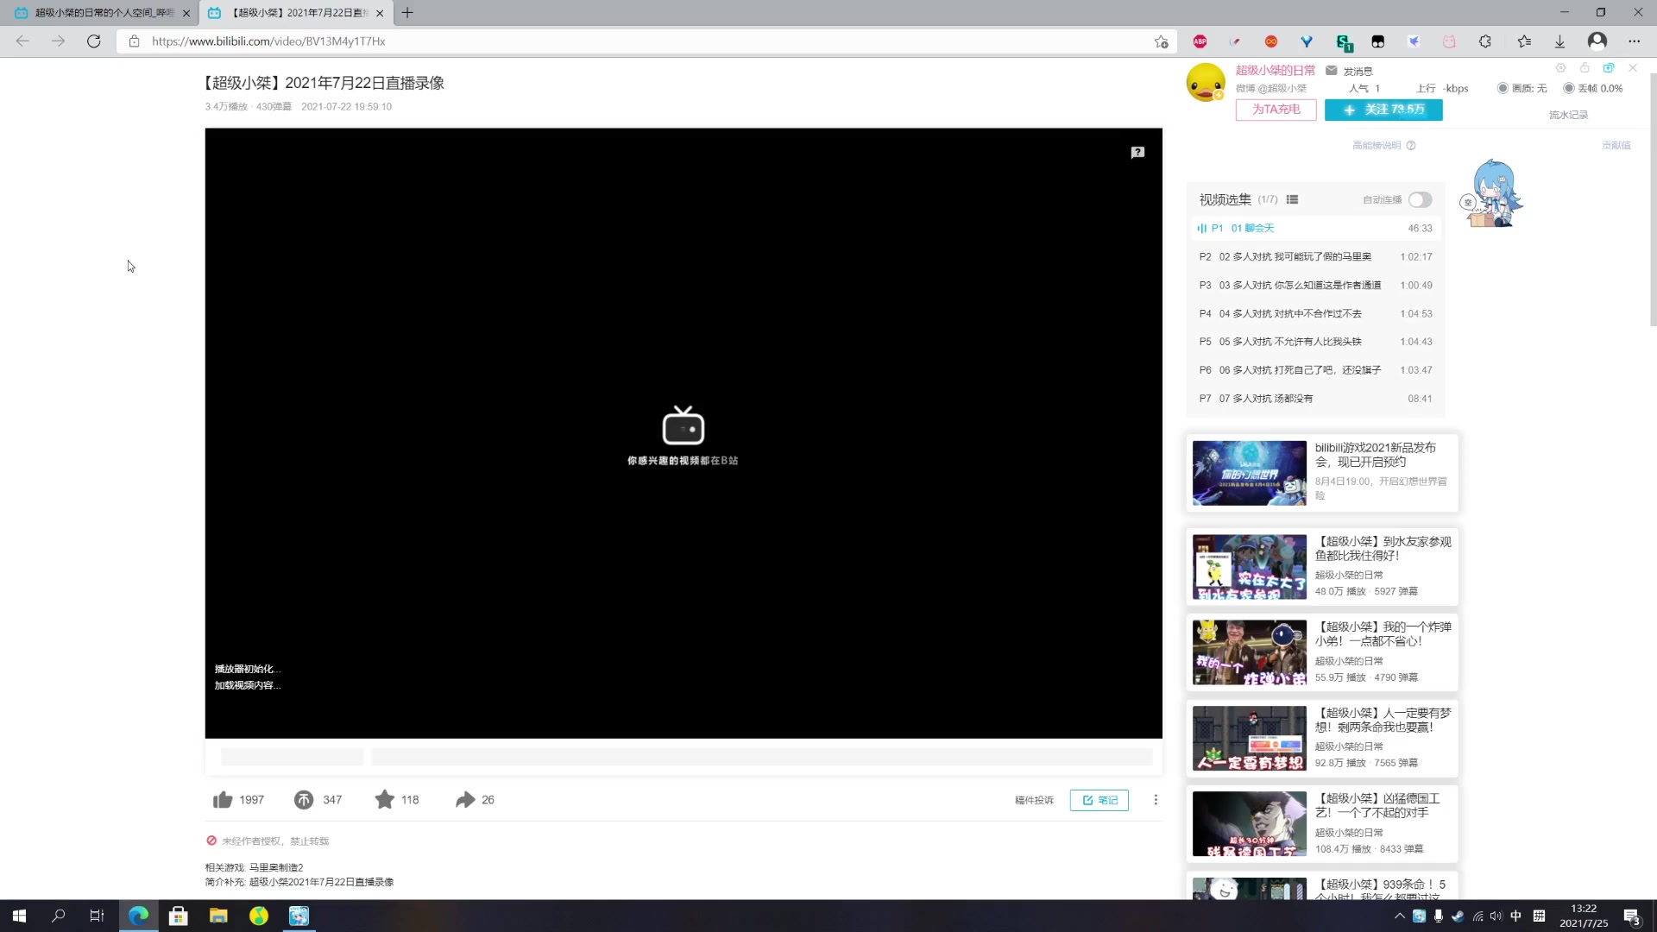Click the pink cat extension icon

pos(1449,41)
